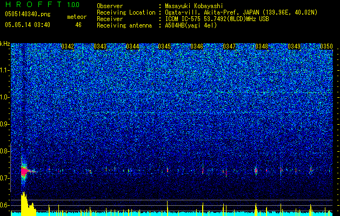This screenshot has height=216, width=340.
Task: Click filename 0505140340.png
Action: click(28, 14)
